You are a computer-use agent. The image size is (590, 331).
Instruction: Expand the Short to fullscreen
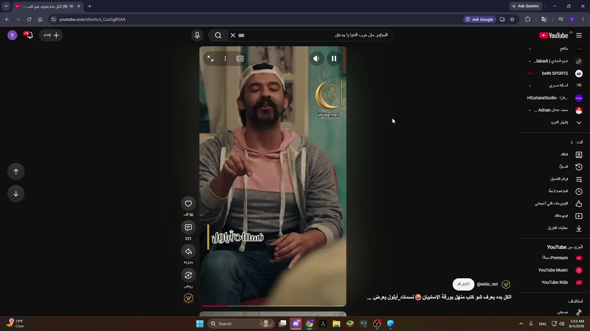pyautogui.click(x=210, y=58)
